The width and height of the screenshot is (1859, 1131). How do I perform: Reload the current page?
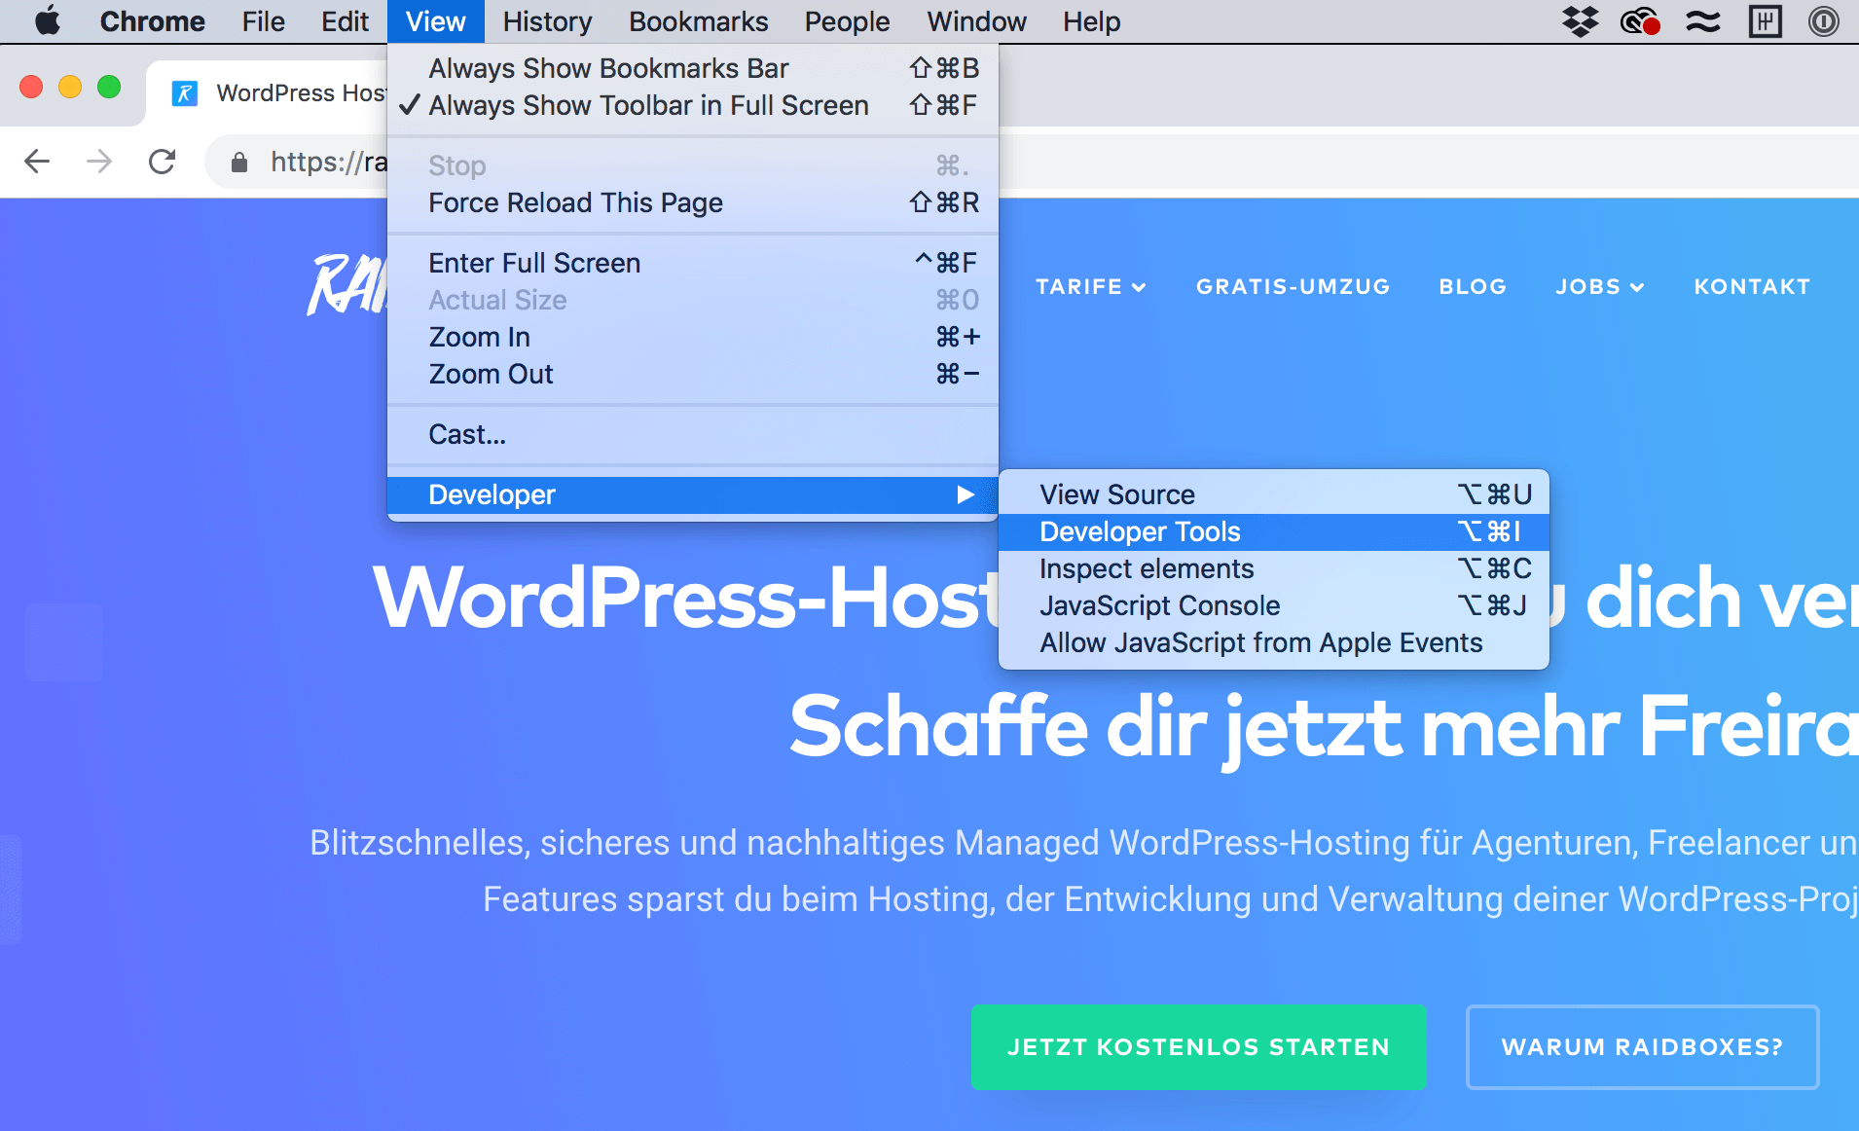coord(163,162)
